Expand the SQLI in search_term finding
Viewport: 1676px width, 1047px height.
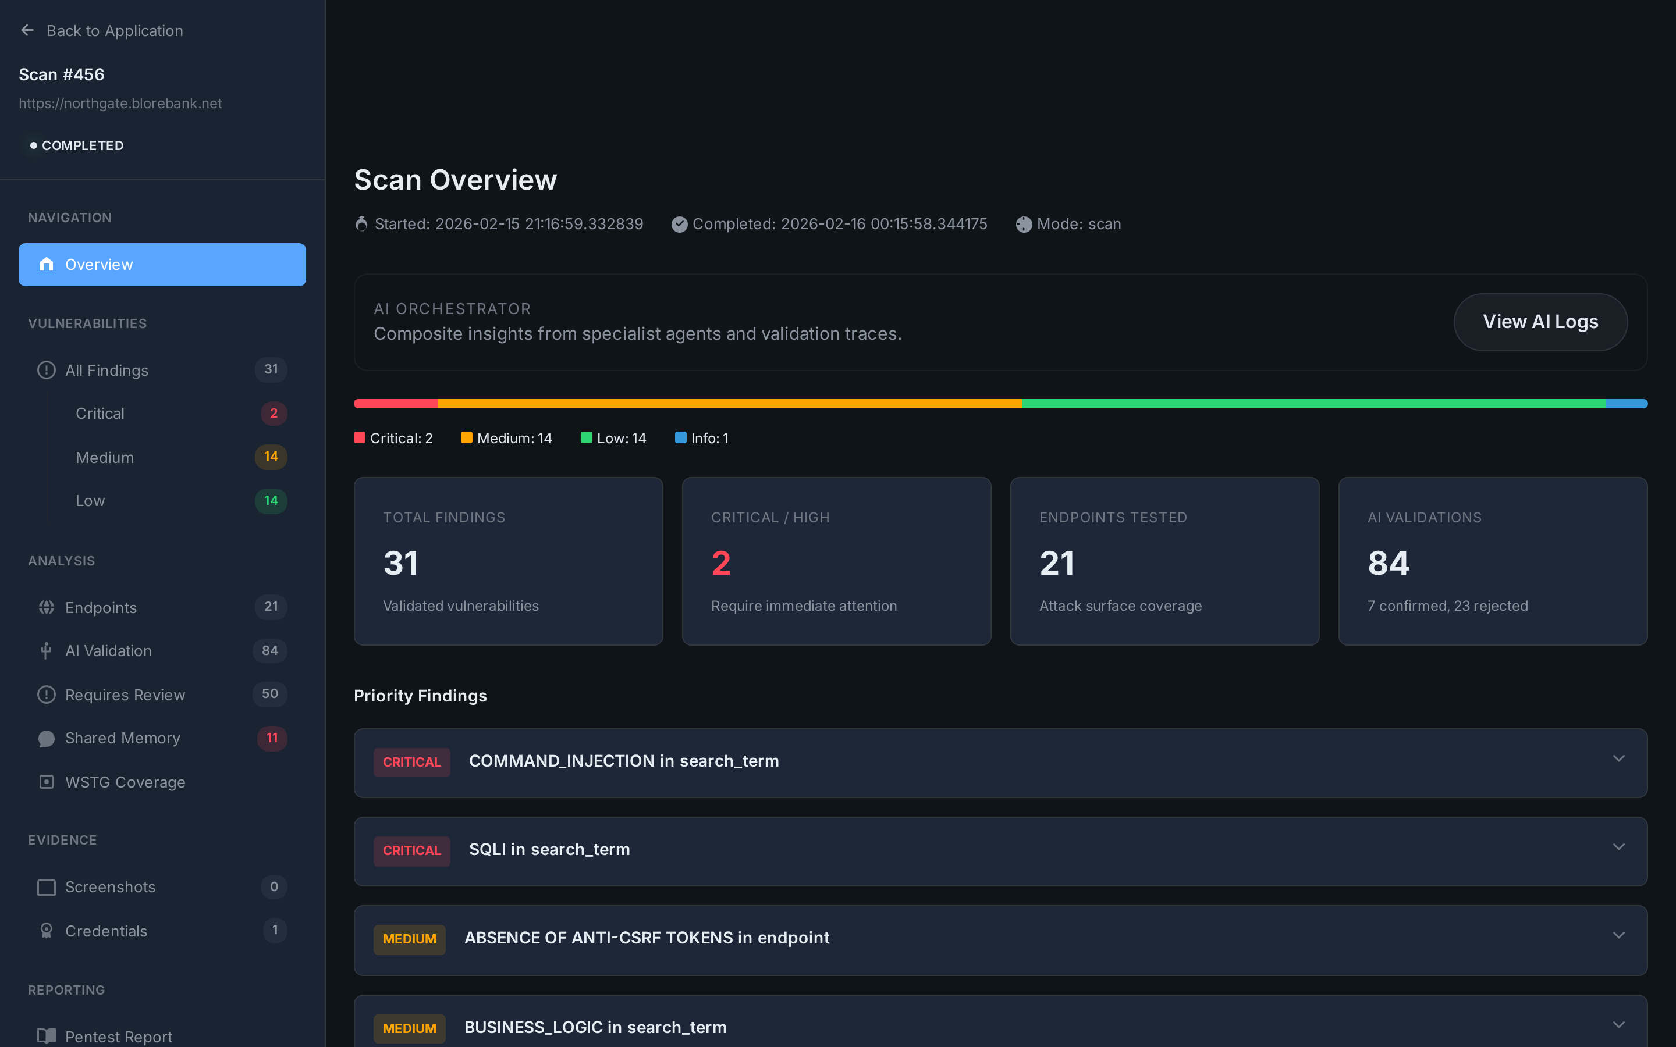[x=1618, y=846]
